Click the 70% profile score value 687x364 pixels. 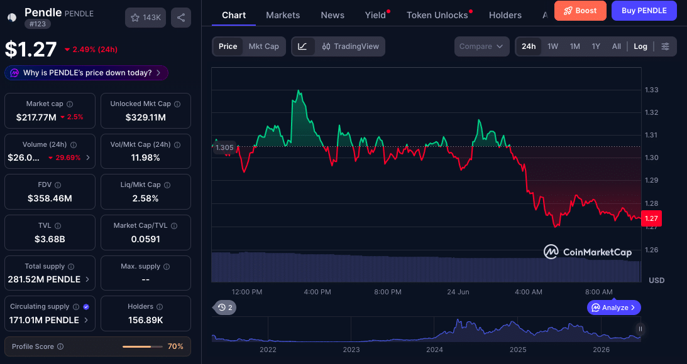175,346
